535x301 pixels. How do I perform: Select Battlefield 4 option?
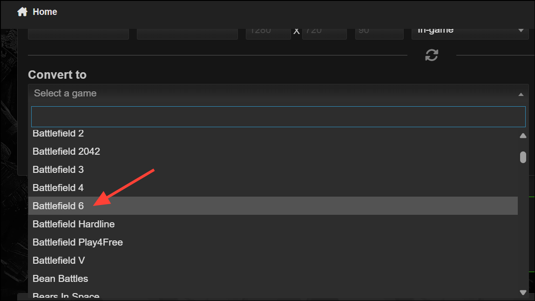(272, 188)
